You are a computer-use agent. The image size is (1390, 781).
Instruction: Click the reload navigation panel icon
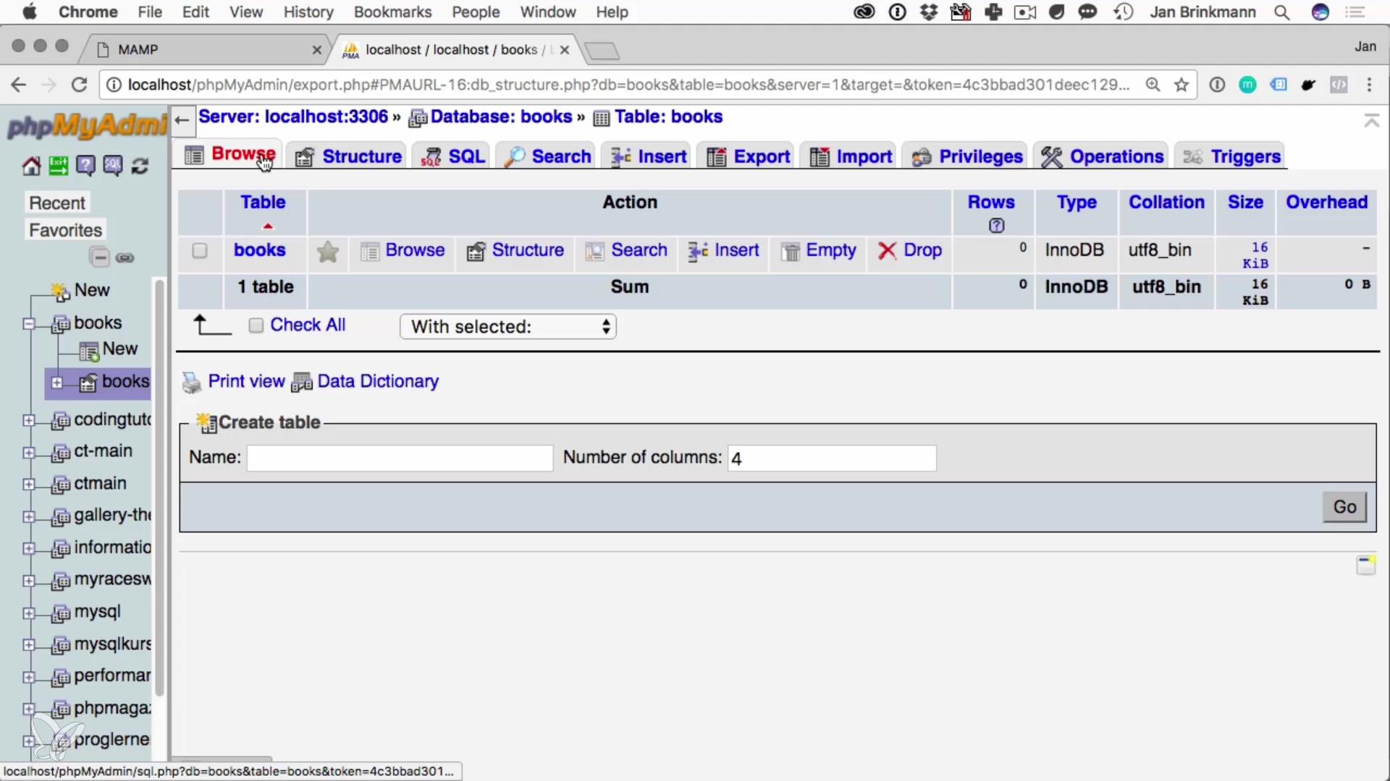[140, 166]
